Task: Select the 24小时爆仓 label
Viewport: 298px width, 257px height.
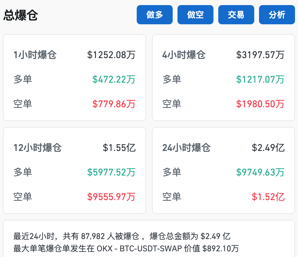Action: (186, 148)
